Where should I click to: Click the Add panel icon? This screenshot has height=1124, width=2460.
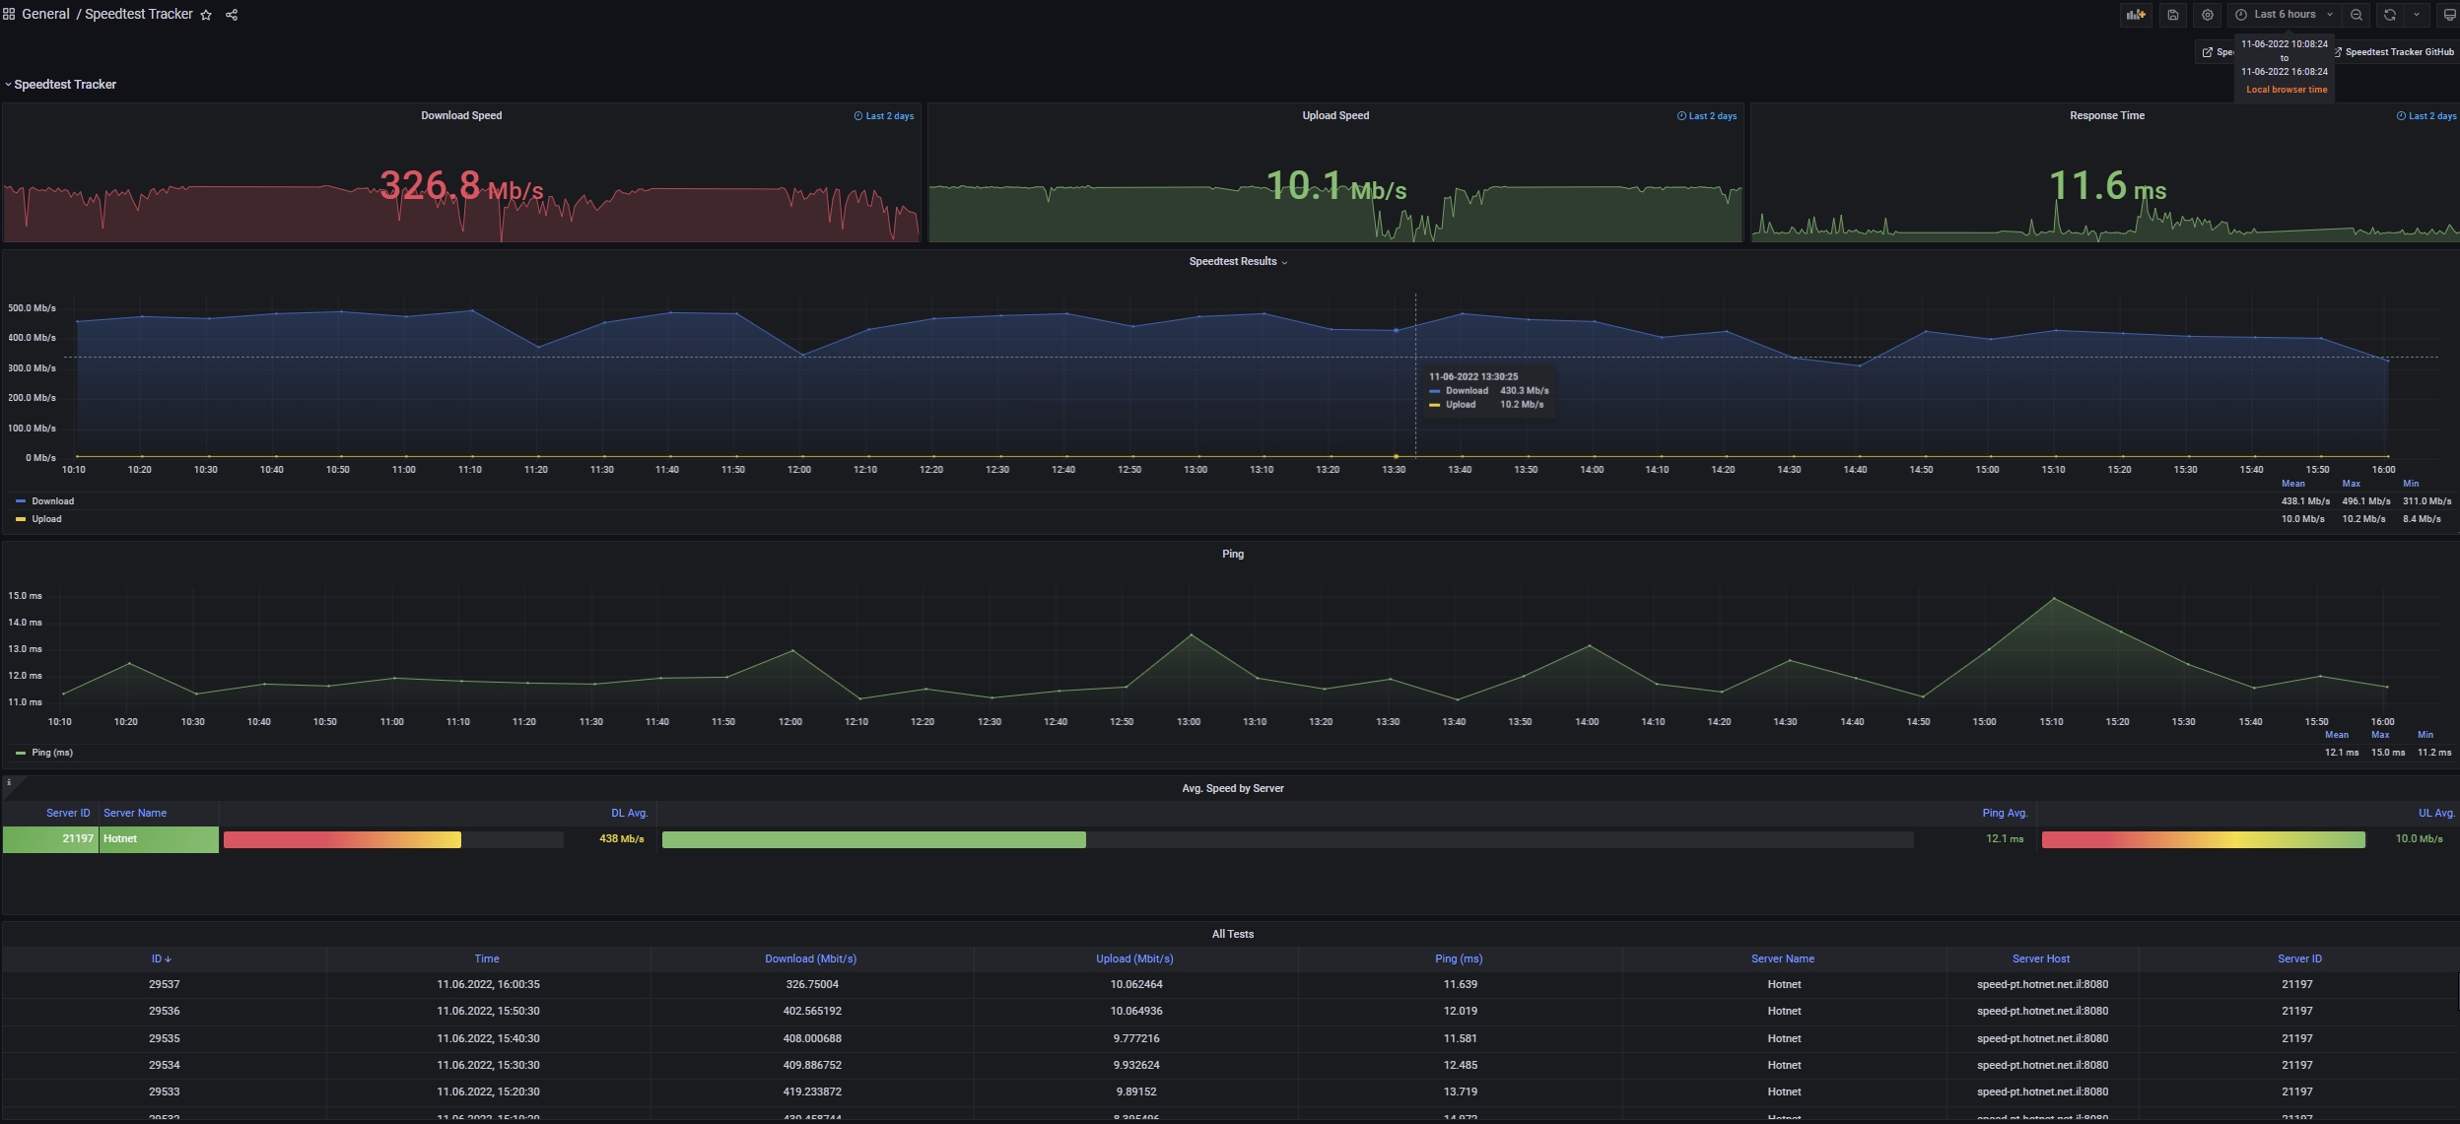[2136, 15]
